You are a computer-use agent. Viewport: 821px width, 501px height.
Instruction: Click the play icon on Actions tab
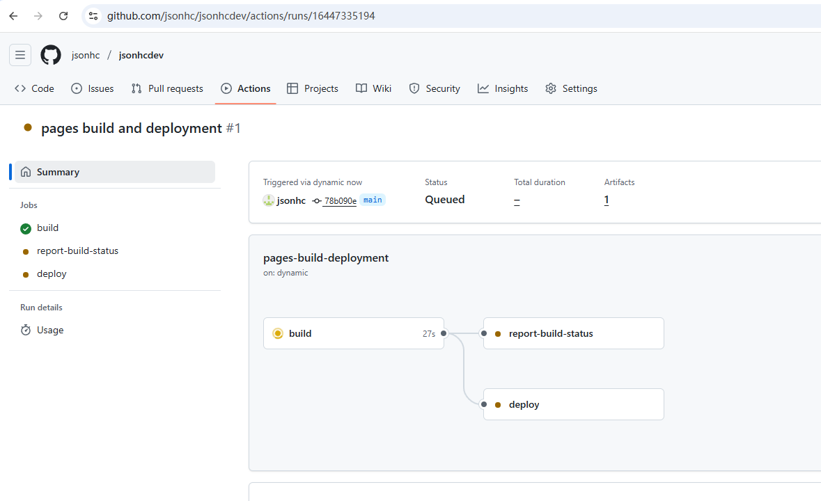pos(226,88)
